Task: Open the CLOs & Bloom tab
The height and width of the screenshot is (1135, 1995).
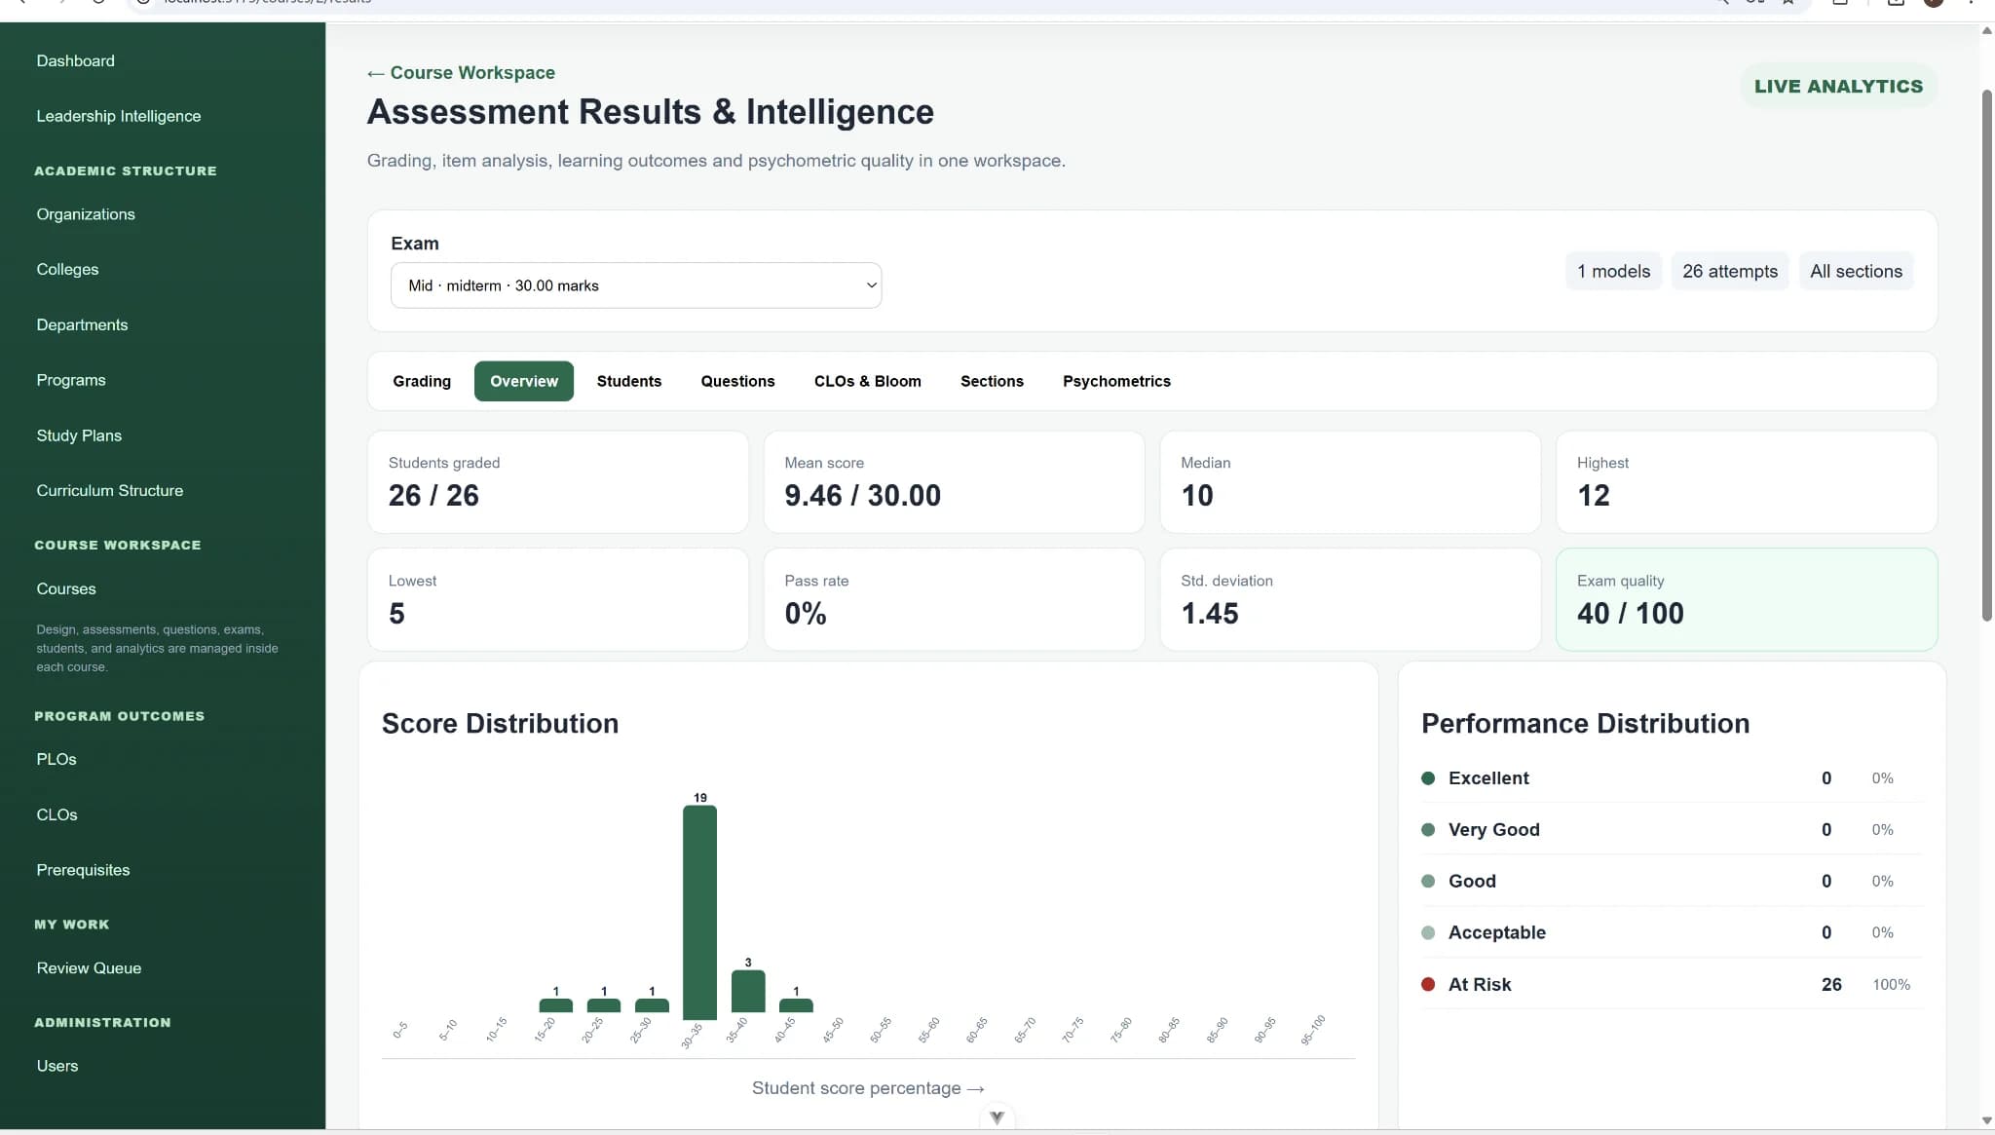Action: click(x=867, y=381)
